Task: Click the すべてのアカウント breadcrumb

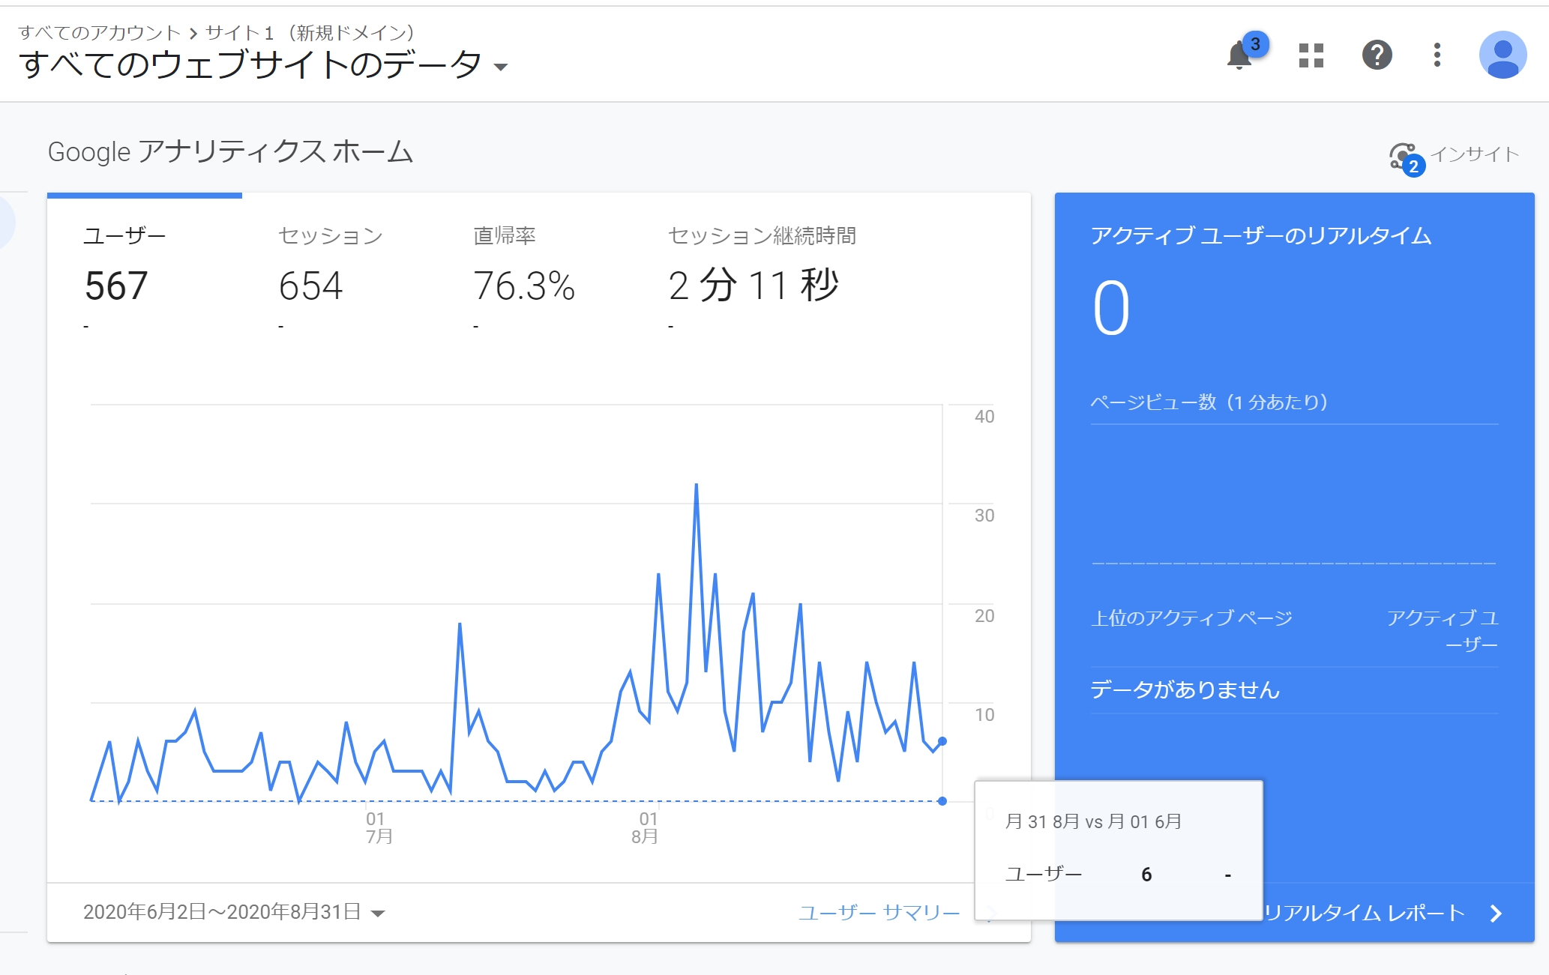Action: pyautogui.click(x=99, y=33)
